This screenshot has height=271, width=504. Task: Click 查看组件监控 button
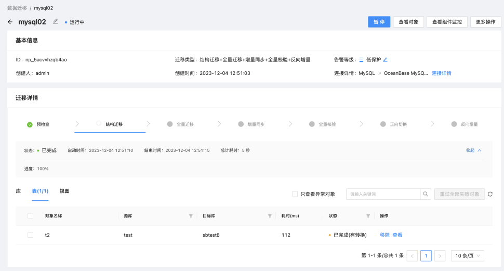[x=447, y=22]
